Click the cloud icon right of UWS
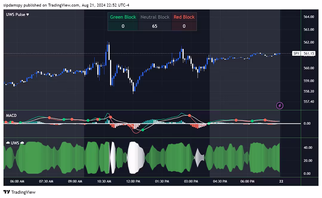This screenshot has width=322, height=198. click(22, 143)
